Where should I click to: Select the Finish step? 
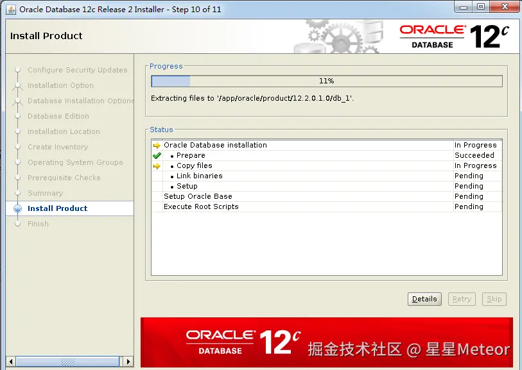click(38, 224)
